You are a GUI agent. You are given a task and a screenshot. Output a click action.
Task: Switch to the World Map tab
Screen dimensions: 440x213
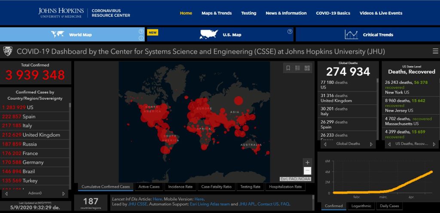[72, 34]
